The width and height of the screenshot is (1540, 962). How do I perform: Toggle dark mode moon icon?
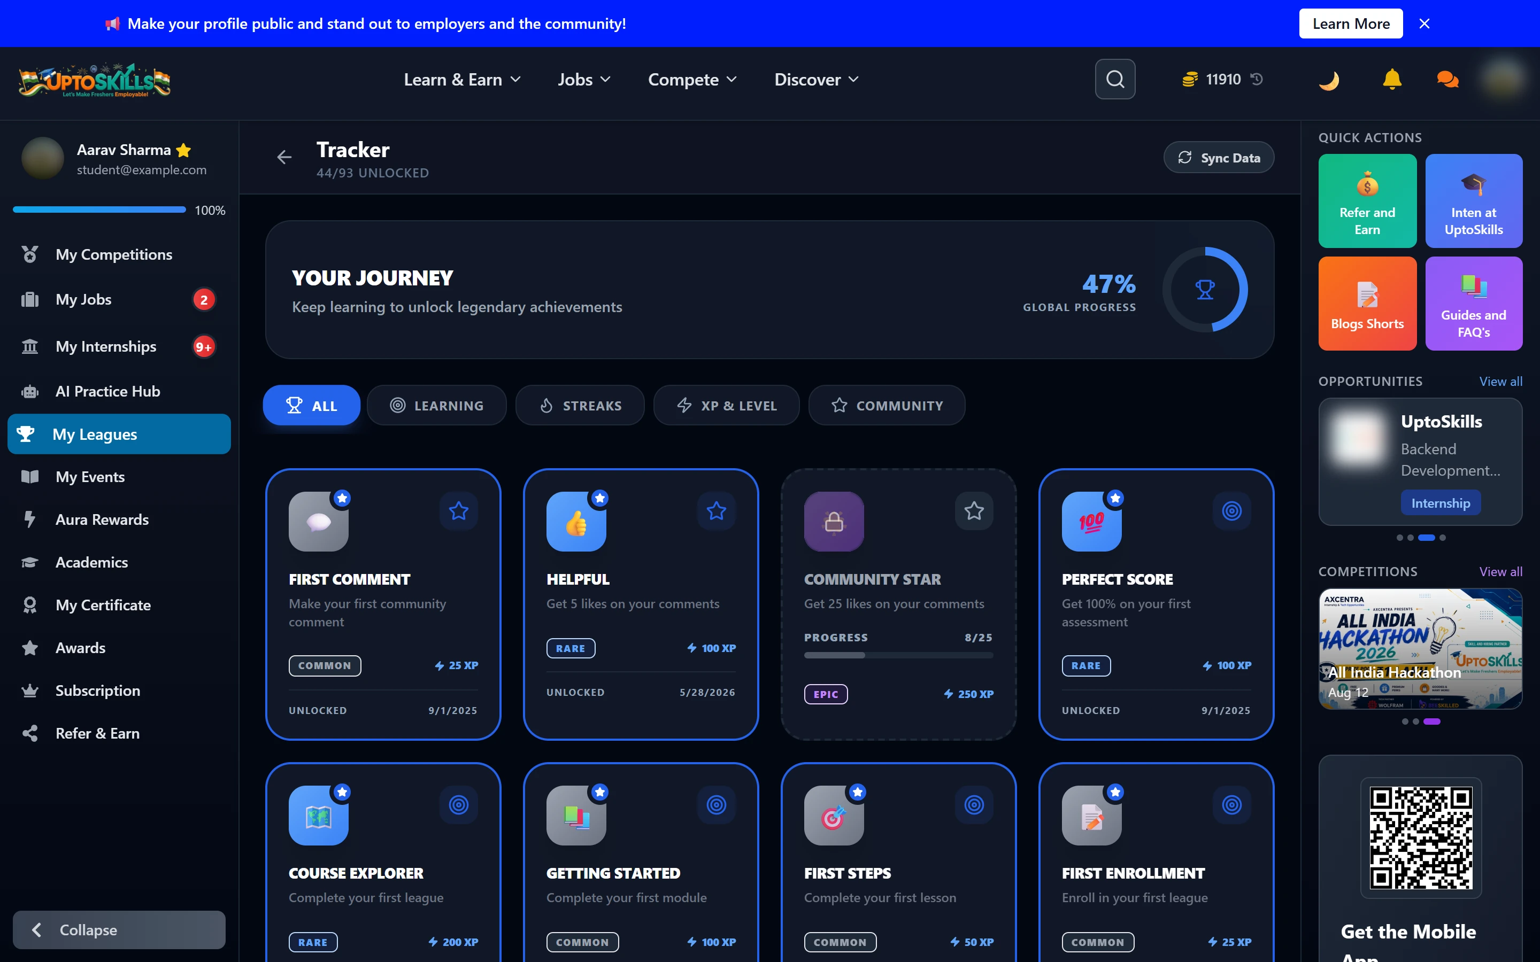pyautogui.click(x=1329, y=80)
